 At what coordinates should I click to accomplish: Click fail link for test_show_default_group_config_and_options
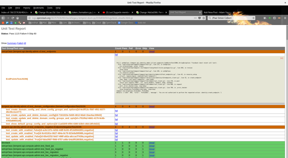pyautogui.click(x=116, y=124)
